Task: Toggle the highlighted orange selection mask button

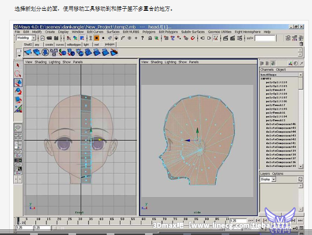Action: point(96,38)
